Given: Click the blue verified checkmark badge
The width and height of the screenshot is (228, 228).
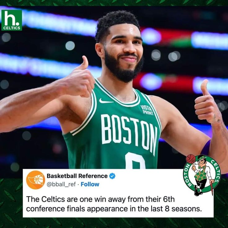Looking at the screenshot, I should point(112,176).
